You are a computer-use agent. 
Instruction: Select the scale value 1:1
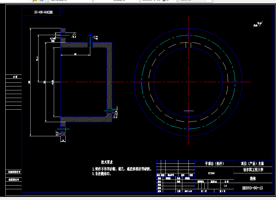pyautogui.click(x=225, y=186)
